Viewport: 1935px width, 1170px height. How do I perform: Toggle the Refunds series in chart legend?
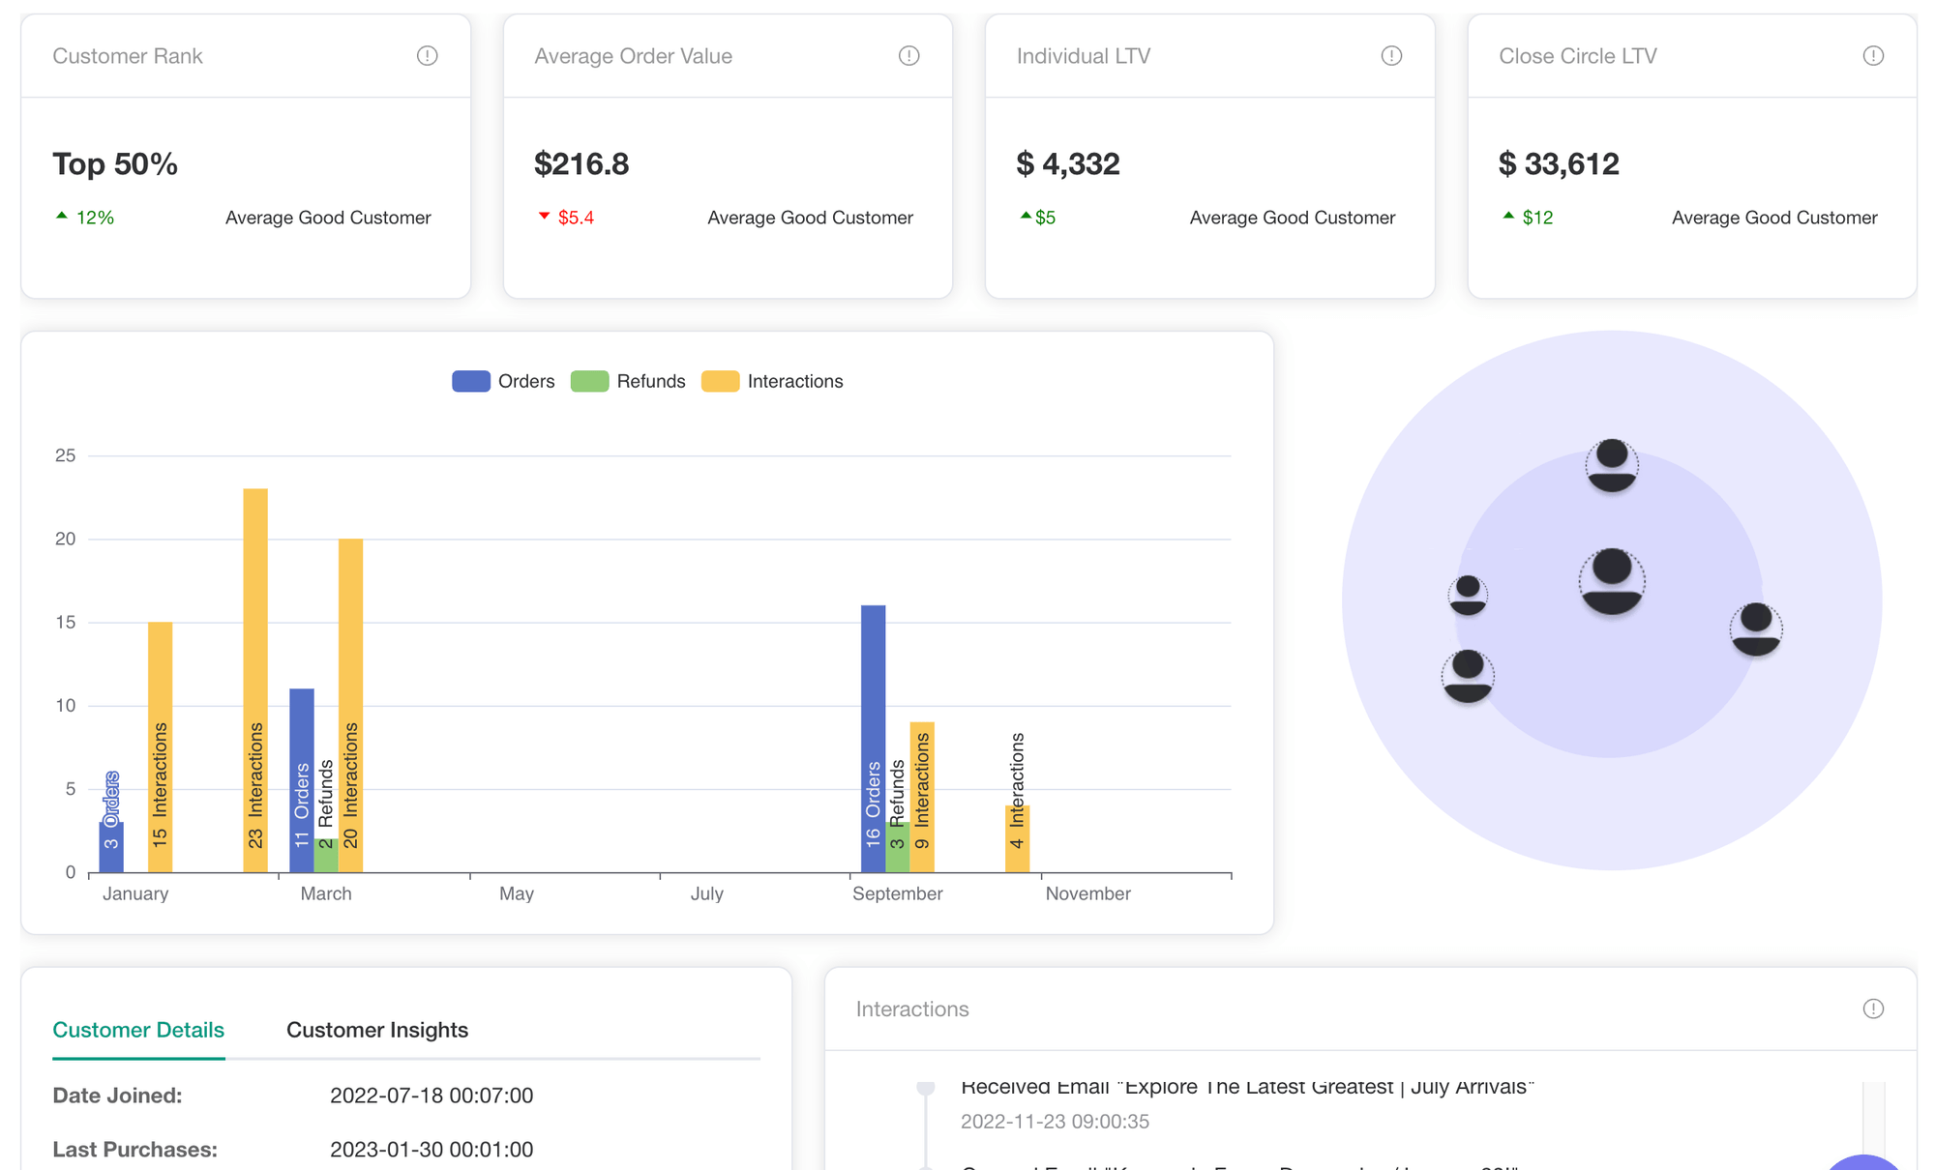pos(650,381)
